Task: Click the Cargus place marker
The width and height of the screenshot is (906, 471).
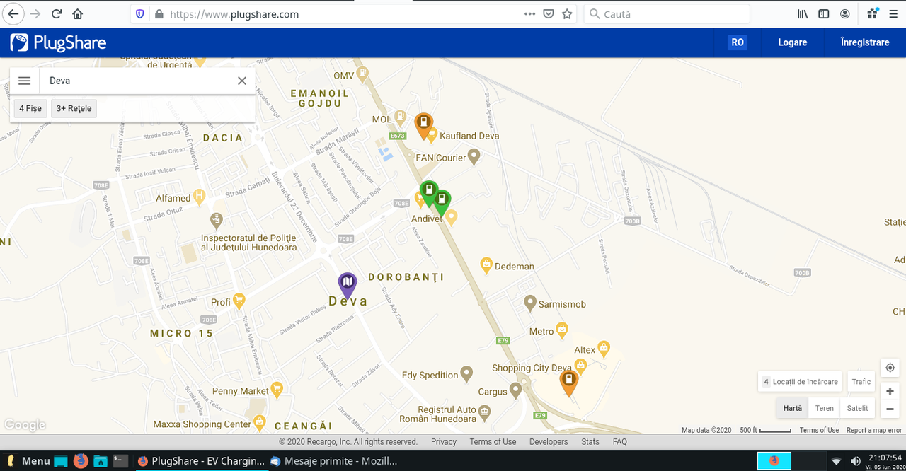Action: coord(515,389)
